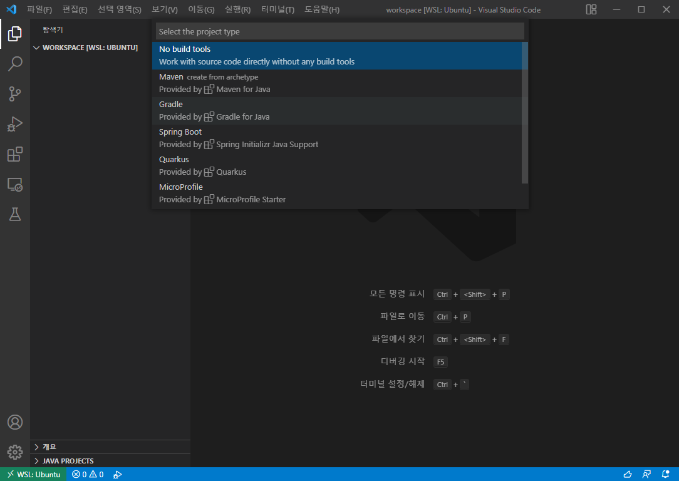Click errors and warnings status indicator
Screen dimensions: 679x481
(88, 475)
